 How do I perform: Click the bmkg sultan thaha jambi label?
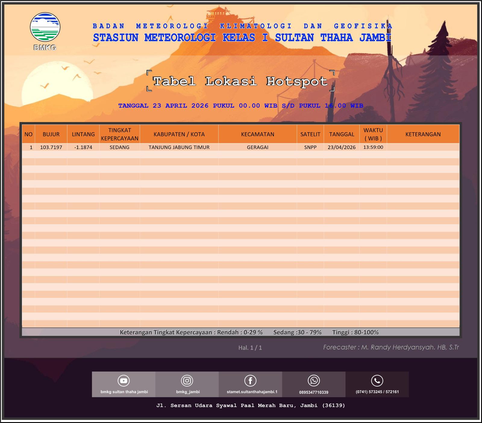(x=124, y=392)
